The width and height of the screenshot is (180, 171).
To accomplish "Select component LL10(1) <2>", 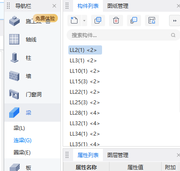I will pyautogui.click(x=85, y=71).
